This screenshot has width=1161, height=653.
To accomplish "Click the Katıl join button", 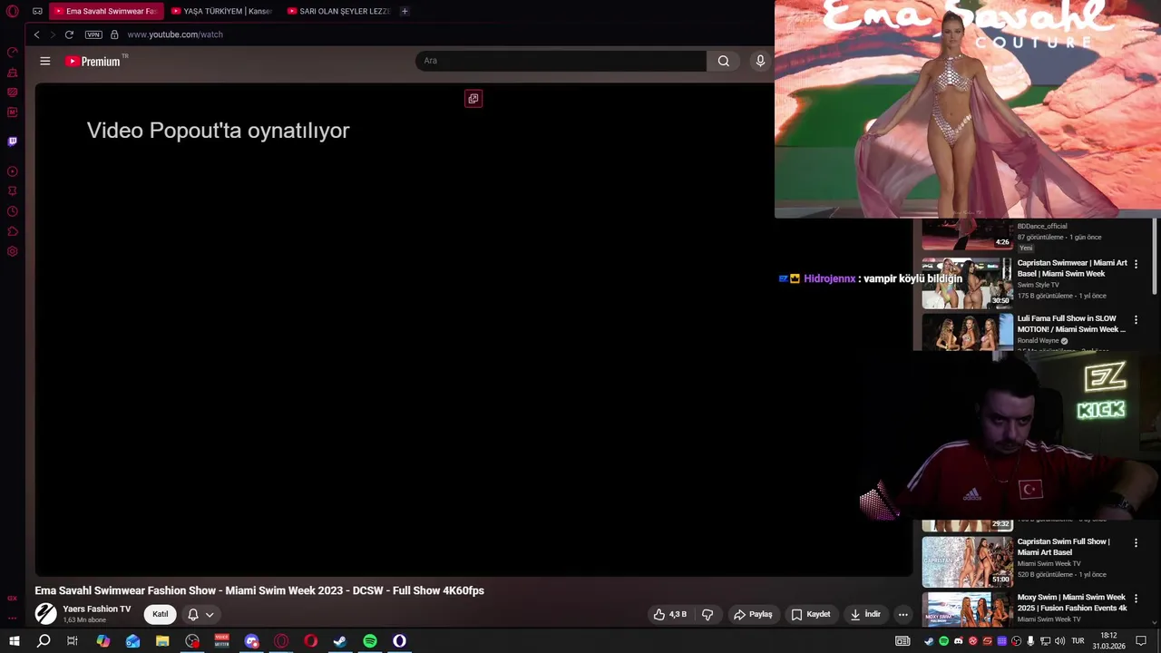I will pyautogui.click(x=160, y=614).
